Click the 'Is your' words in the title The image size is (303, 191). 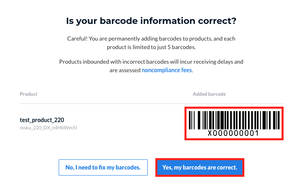pos(81,21)
